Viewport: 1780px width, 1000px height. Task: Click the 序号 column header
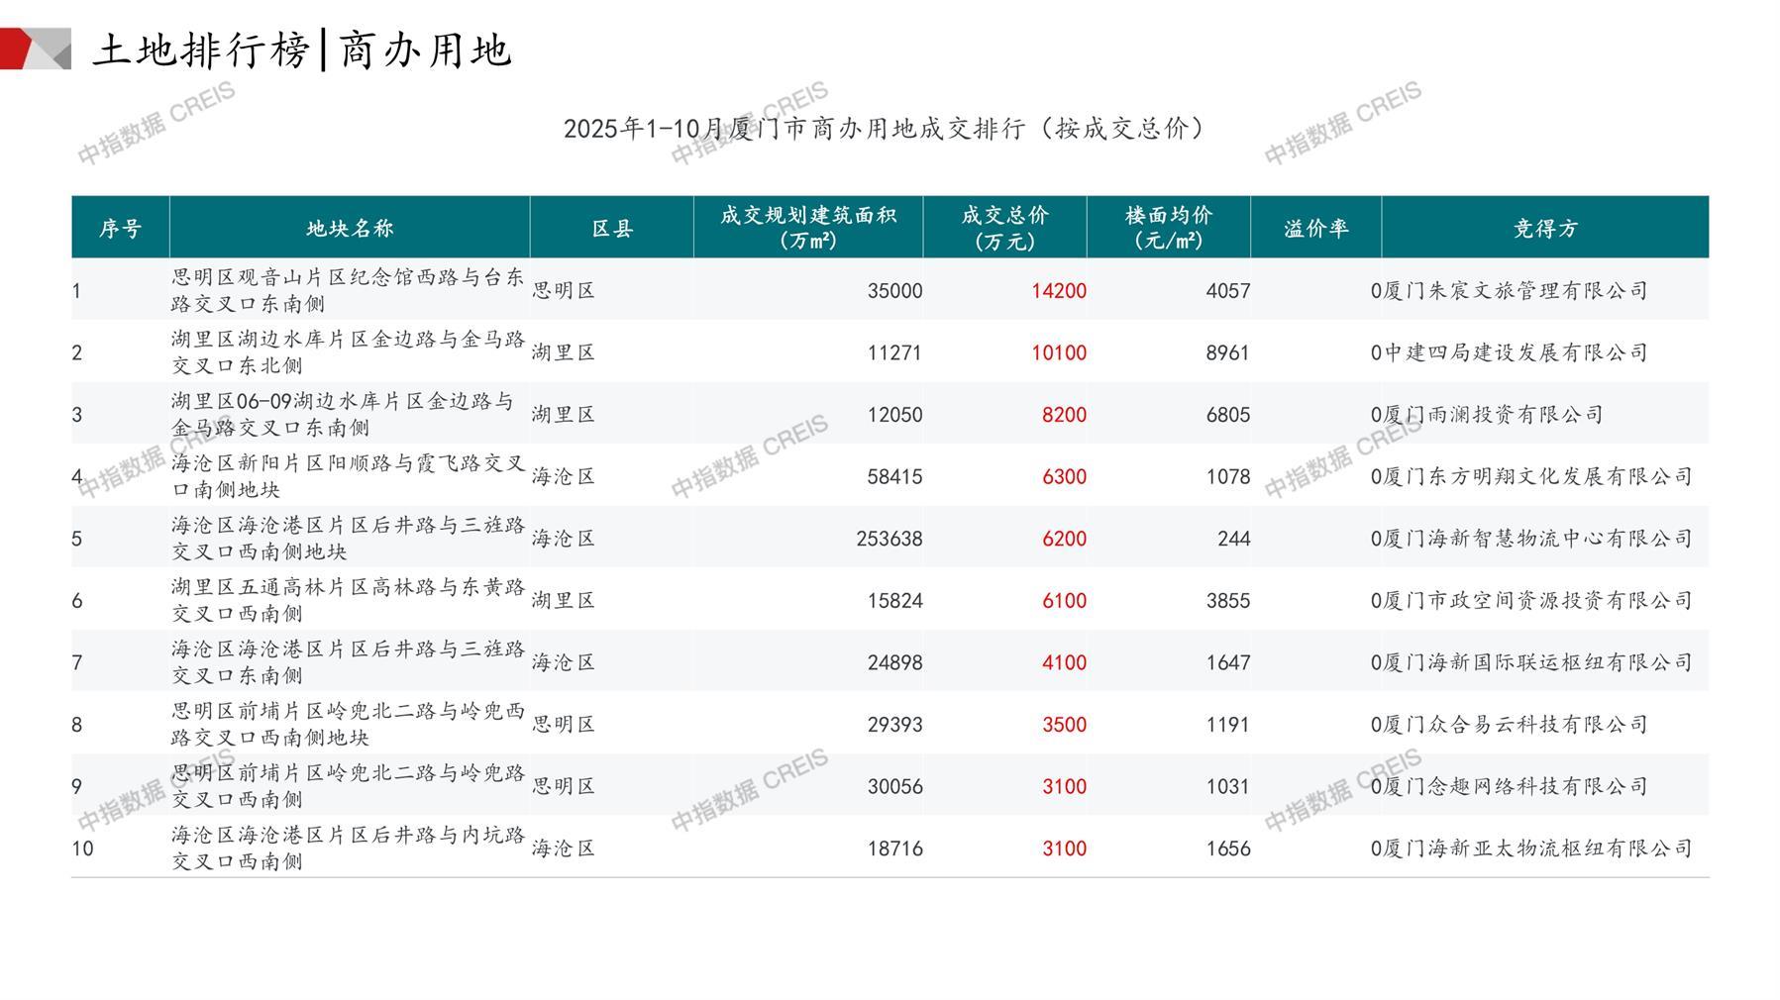(120, 229)
